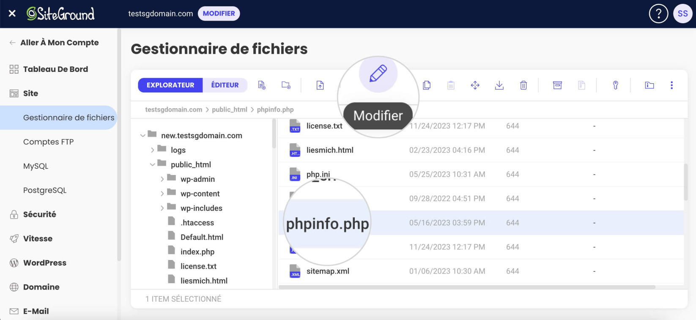Image resolution: width=696 pixels, height=320 pixels.
Task: Open Comptes FTP in sidebar
Action: tap(48, 142)
